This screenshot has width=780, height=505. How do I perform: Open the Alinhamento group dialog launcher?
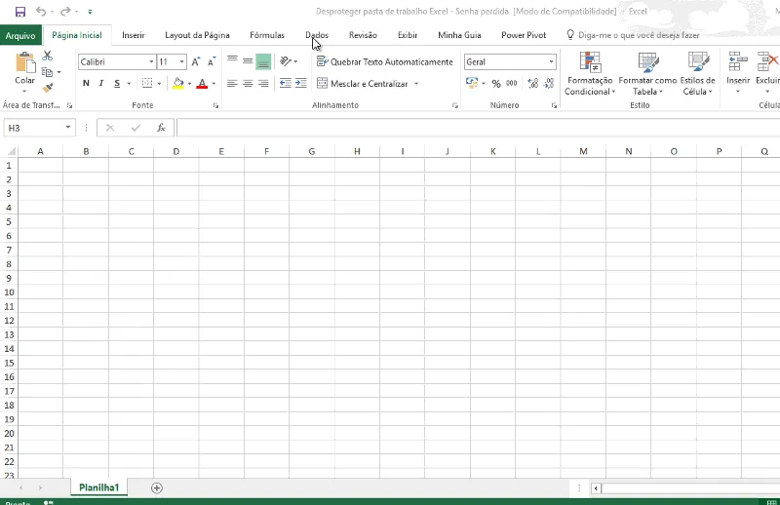(454, 105)
